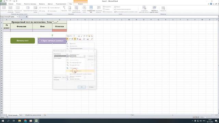The width and height of the screenshot is (219, 123).
Task: Open Page Layout view (Разметка страницы) in View ribbon
Action: 10,9
